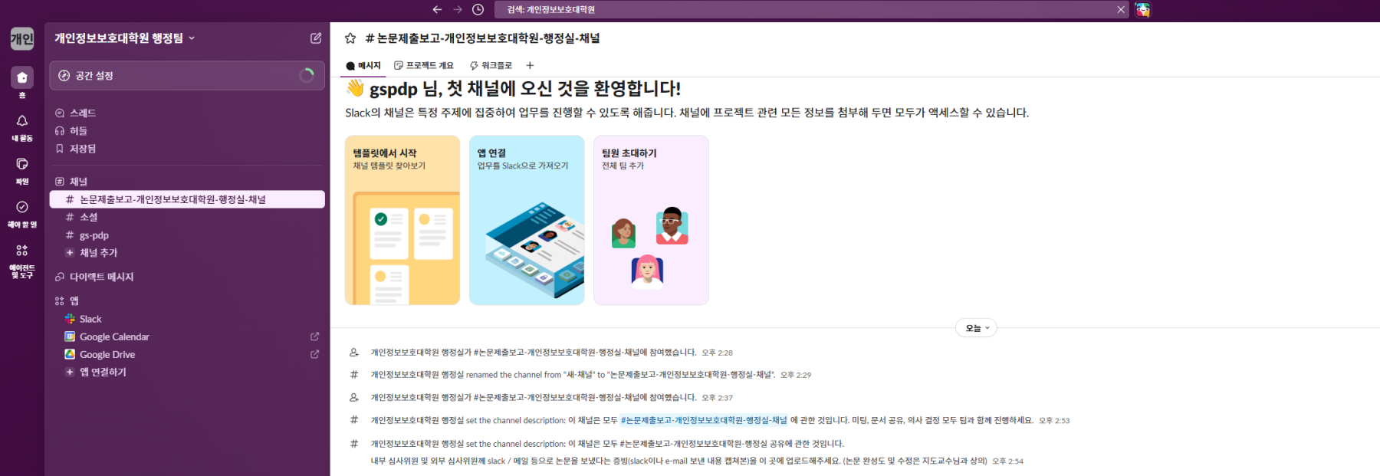
Task: Open the history clock icon
Action: 478,9
